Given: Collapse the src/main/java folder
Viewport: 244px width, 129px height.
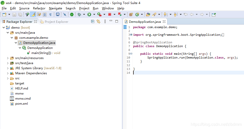Looking at the screenshot, I should 8,33.
